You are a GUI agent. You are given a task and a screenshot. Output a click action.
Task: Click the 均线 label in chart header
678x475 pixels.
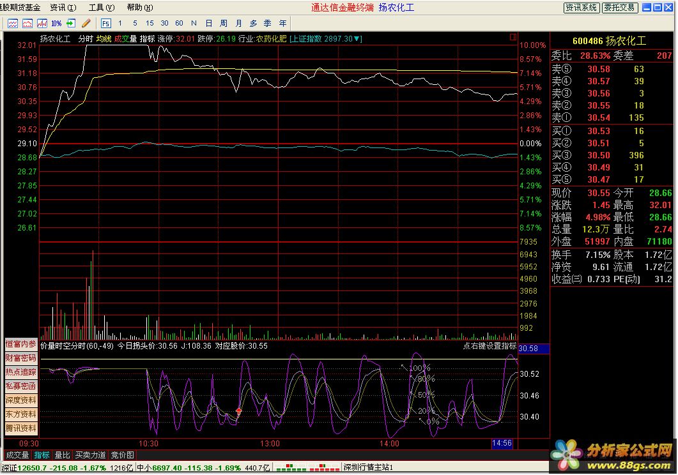[104, 39]
